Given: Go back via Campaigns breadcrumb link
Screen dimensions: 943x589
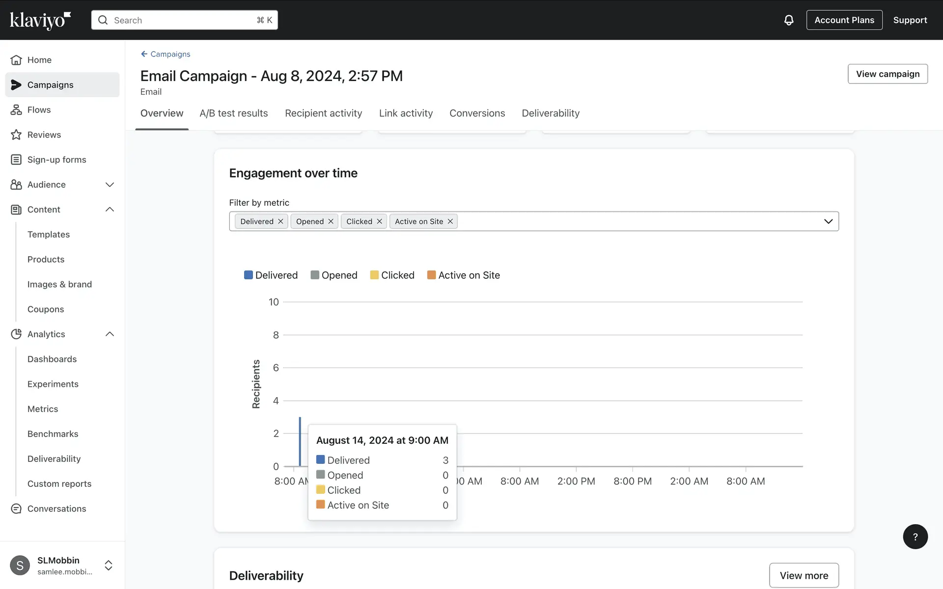Looking at the screenshot, I should 166,54.
